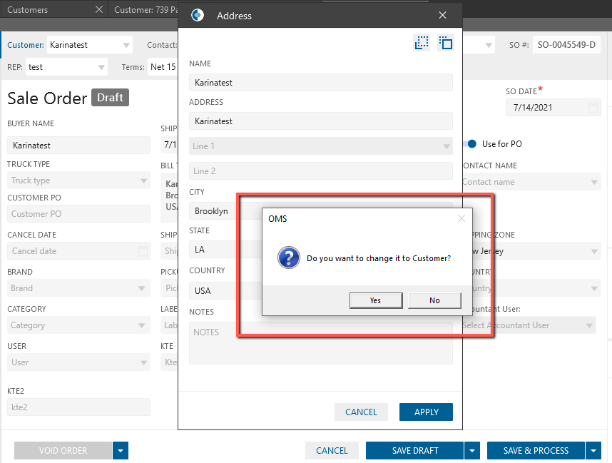Click the BUYER NAME field
This screenshot has width=612, height=463.
(x=78, y=146)
